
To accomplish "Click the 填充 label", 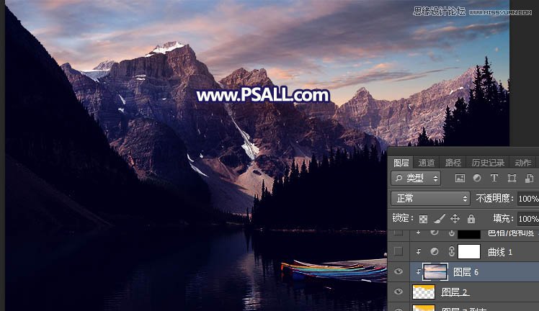I will [503, 218].
